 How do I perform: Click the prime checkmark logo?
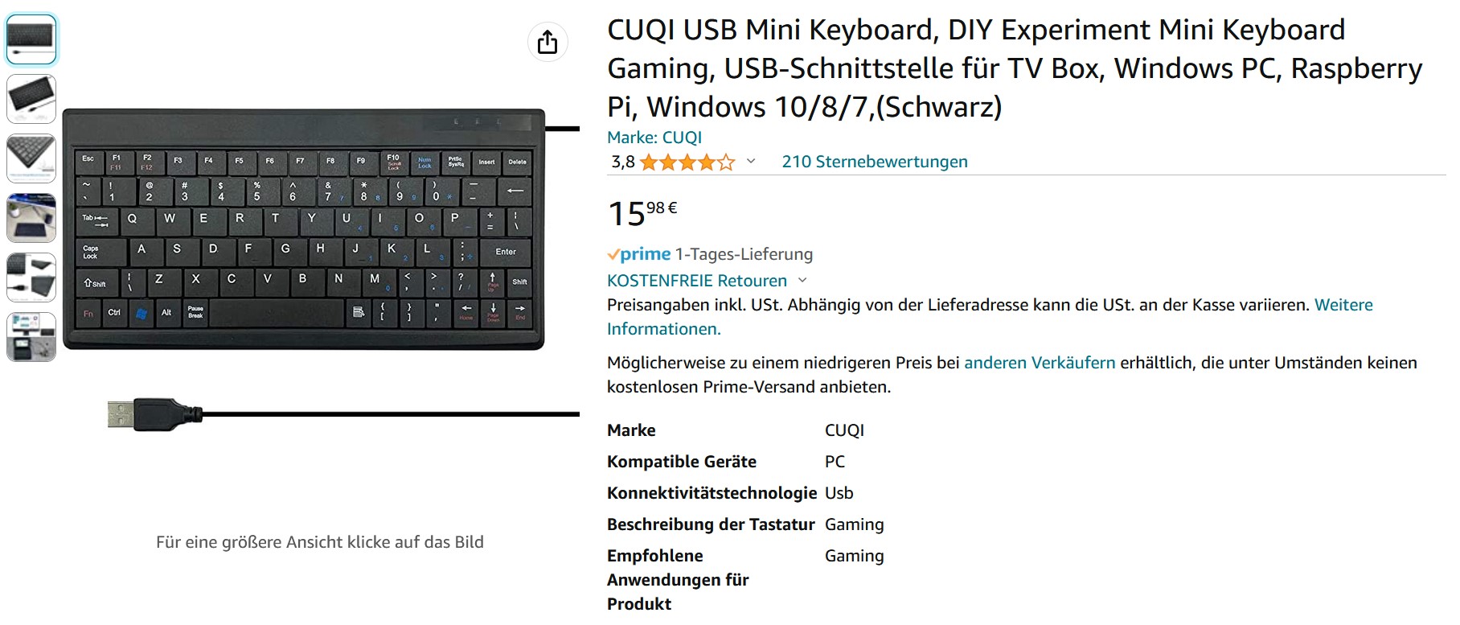(639, 254)
